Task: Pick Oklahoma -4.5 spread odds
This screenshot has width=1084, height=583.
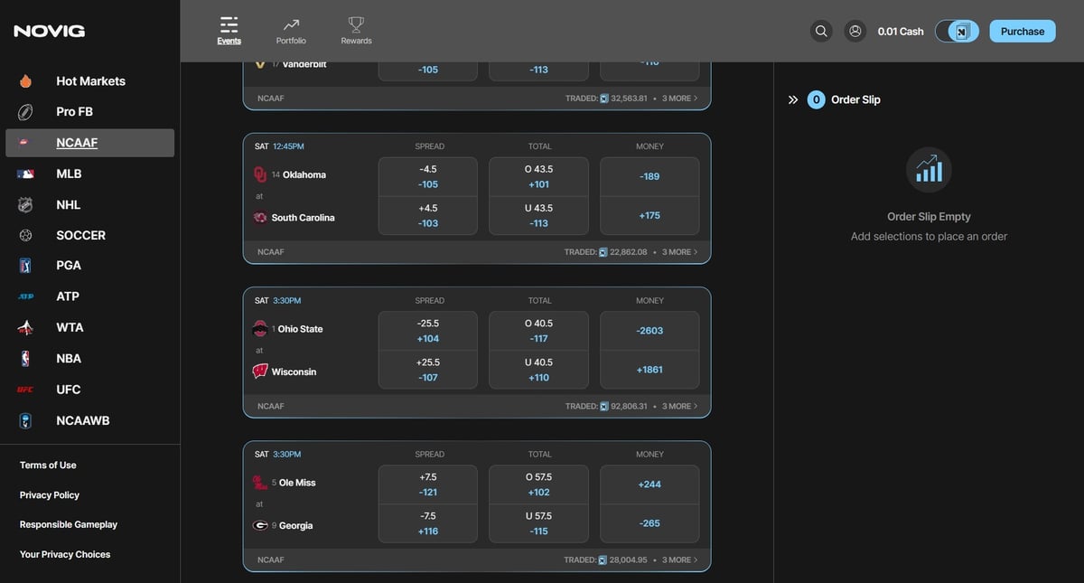Action: 428,176
